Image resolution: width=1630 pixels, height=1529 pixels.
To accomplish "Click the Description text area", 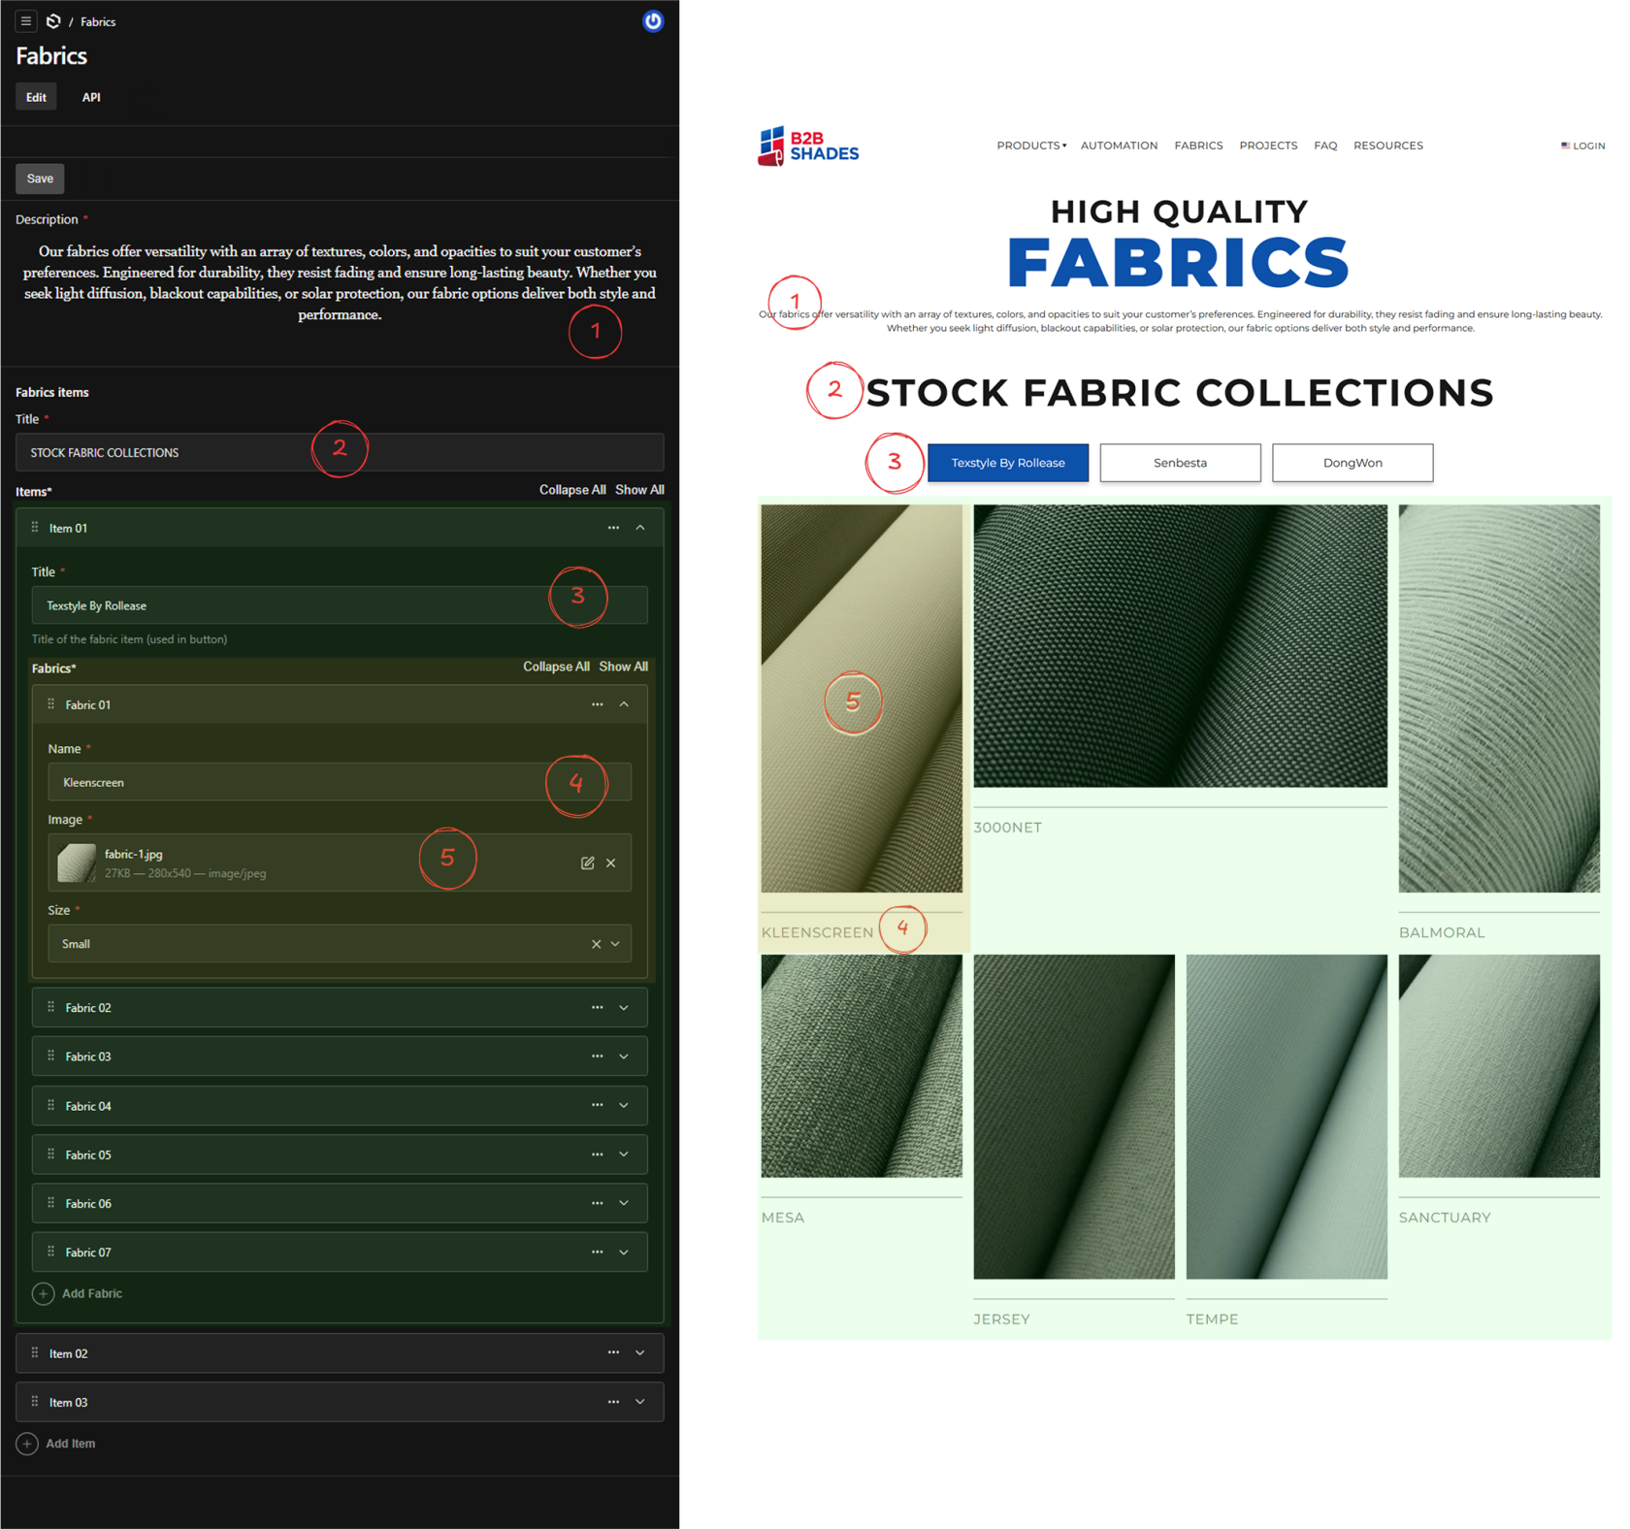I will [340, 282].
